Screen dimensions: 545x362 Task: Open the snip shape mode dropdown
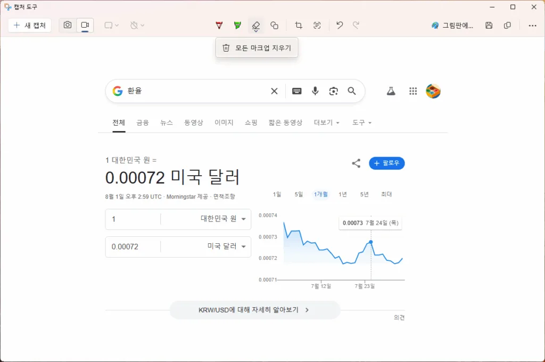coord(112,26)
